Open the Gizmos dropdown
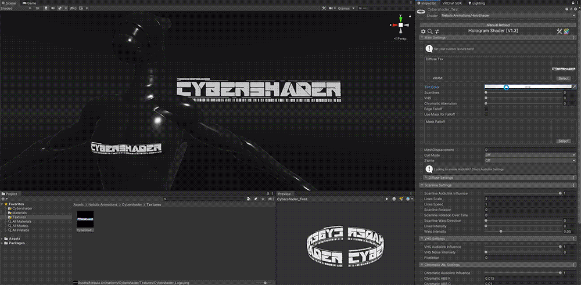 coord(346,8)
